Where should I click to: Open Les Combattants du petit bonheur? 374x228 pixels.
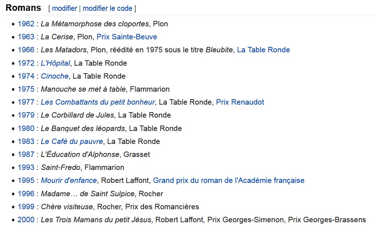click(98, 102)
